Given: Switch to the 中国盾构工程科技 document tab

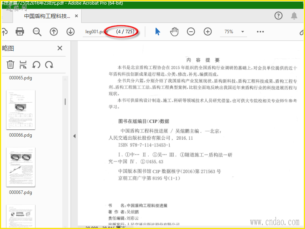Looking at the screenshot, I should 47,16.
